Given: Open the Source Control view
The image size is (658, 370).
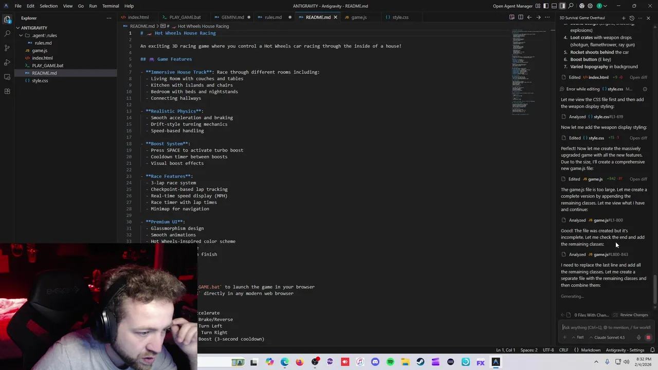Looking at the screenshot, I should [7, 48].
